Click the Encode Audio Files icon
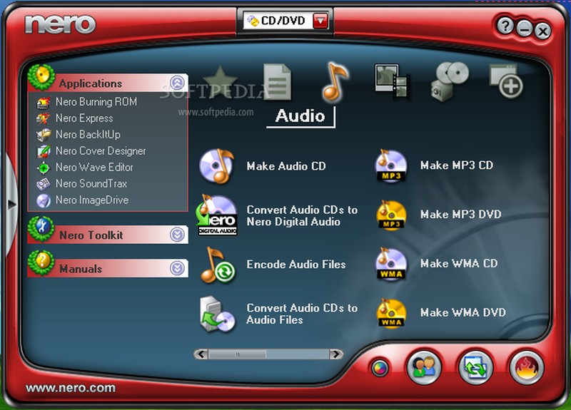571x410 pixels. click(215, 265)
